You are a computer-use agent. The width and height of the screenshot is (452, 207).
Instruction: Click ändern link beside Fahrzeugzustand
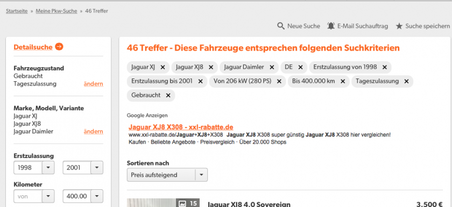tap(94, 84)
